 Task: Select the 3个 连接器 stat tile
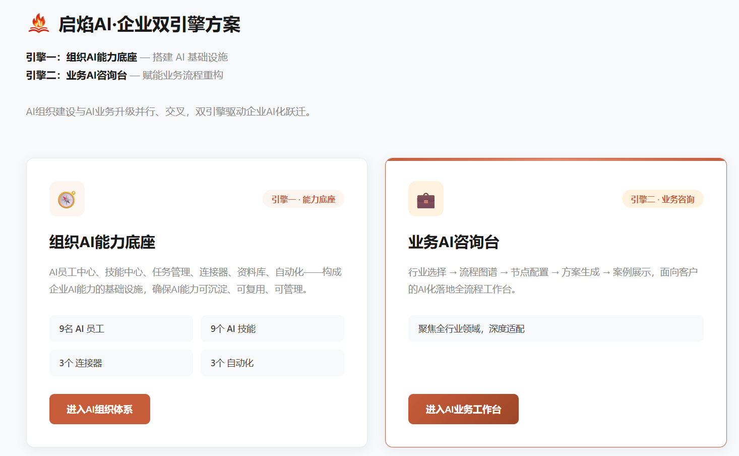[121, 363]
